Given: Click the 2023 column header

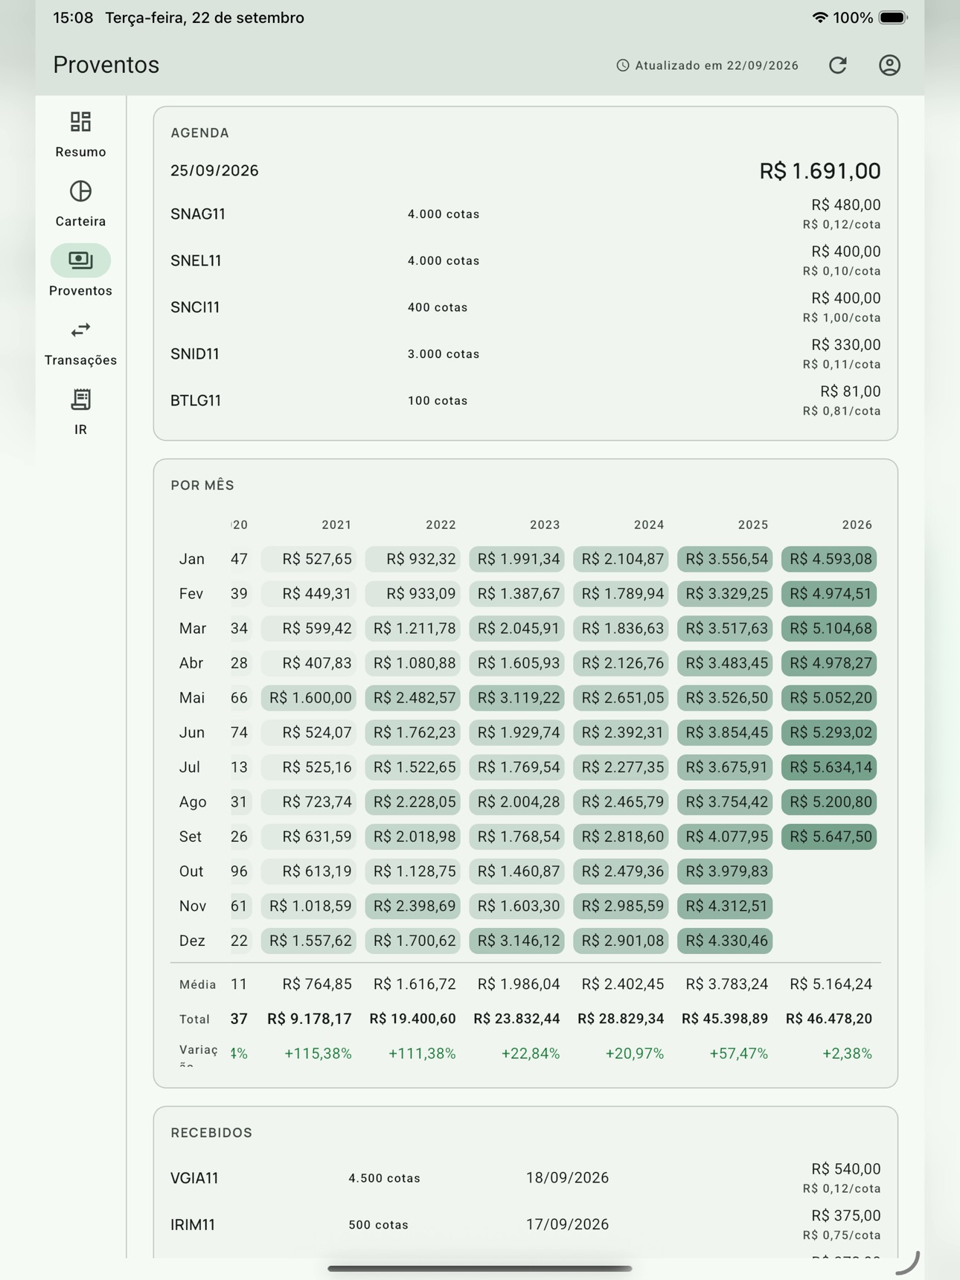Looking at the screenshot, I should (x=545, y=525).
